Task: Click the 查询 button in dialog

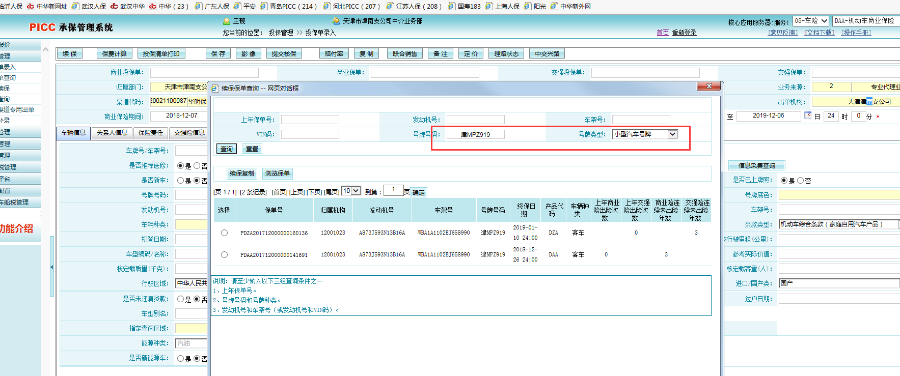Action: click(x=226, y=149)
